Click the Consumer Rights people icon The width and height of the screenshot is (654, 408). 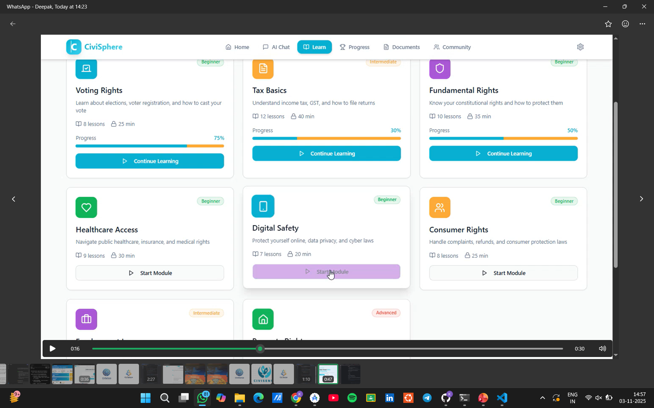440,207
